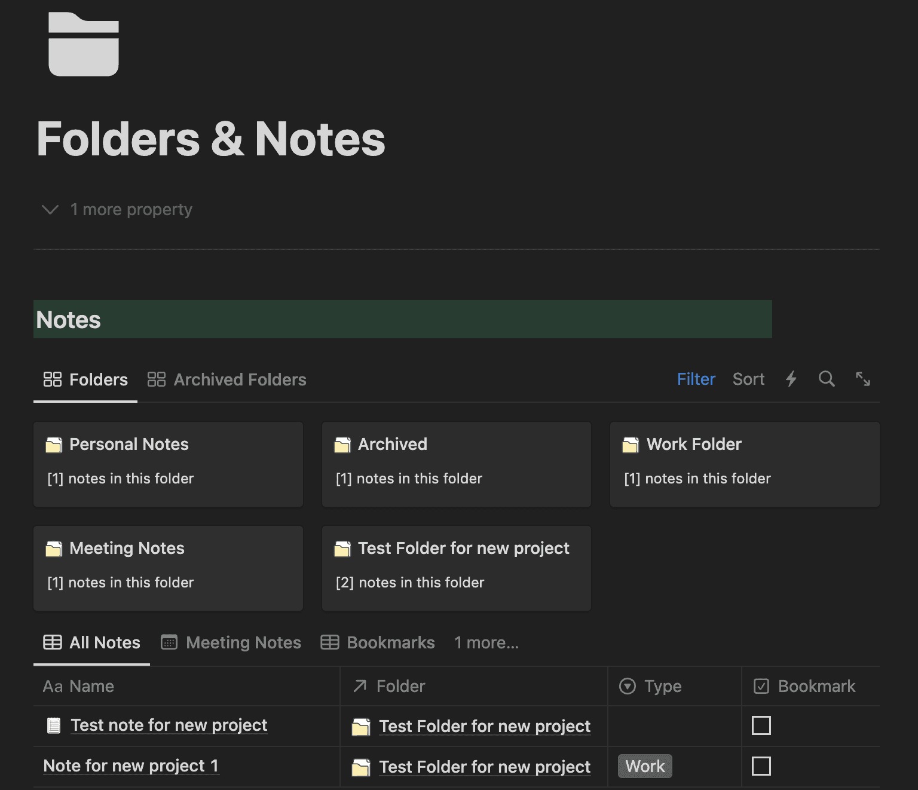Click the search magnifier icon

click(827, 379)
